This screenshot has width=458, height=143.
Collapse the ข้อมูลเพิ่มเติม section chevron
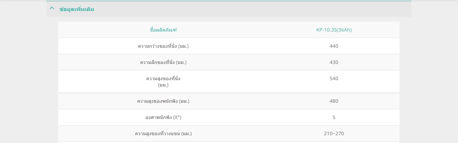52,8
